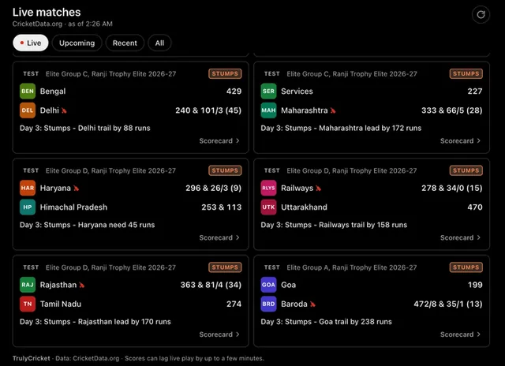Click the GOA team badge
This screenshot has width=505, height=366.
click(268, 285)
